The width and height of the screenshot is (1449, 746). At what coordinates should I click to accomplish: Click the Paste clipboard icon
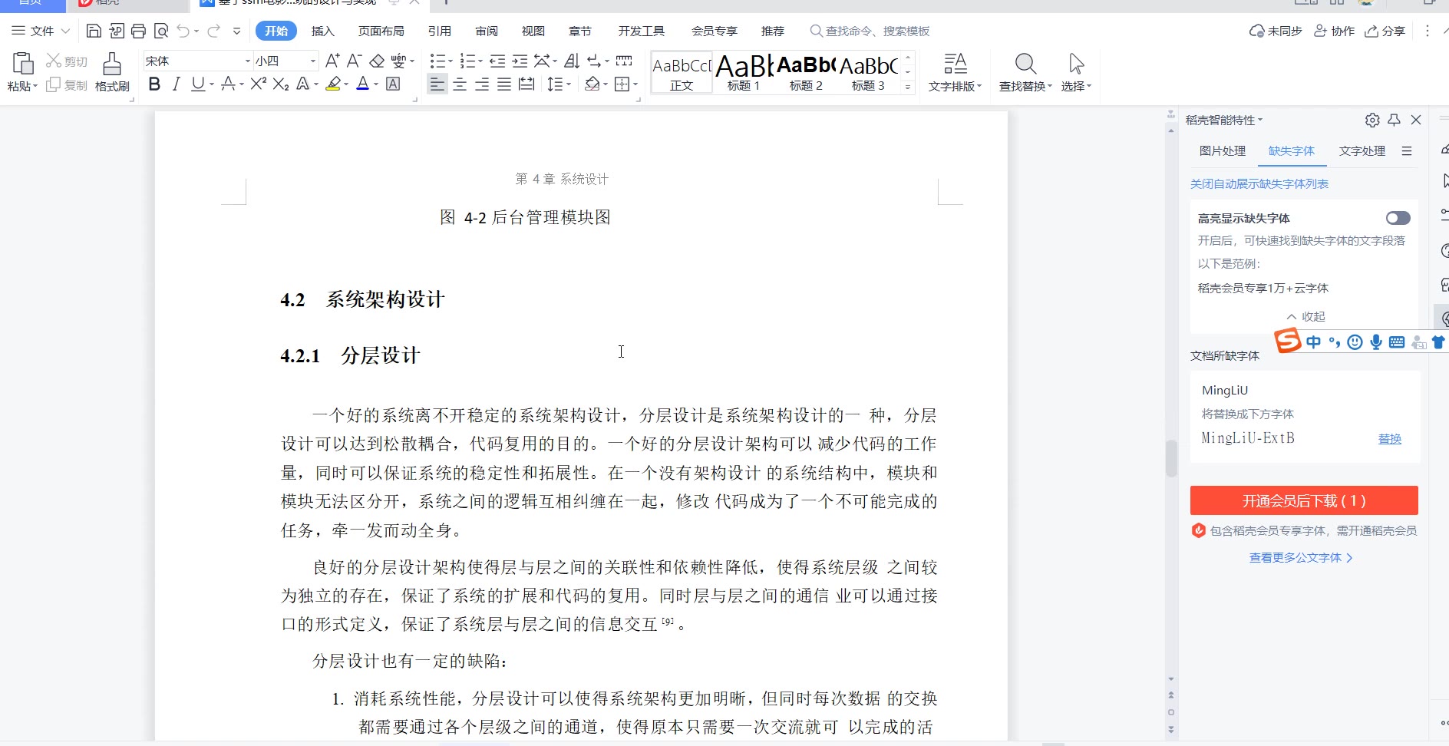pos(23,63)
